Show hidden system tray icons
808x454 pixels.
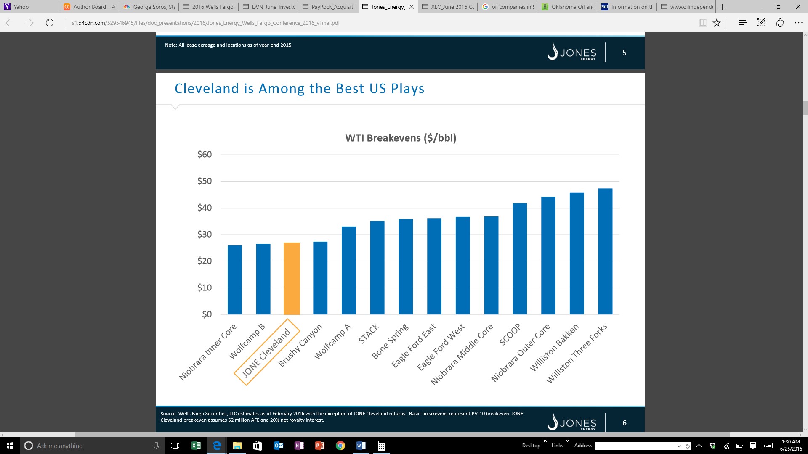699,446
